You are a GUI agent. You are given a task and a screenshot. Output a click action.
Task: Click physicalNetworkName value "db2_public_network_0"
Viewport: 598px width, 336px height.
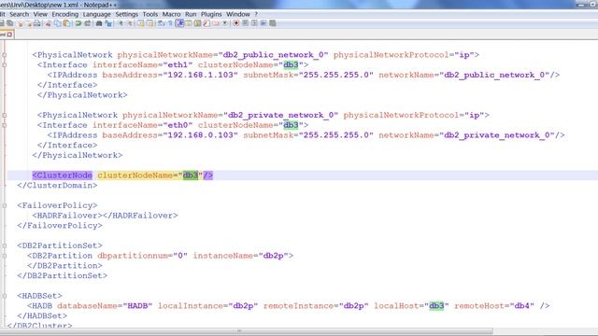pos(273,55)
